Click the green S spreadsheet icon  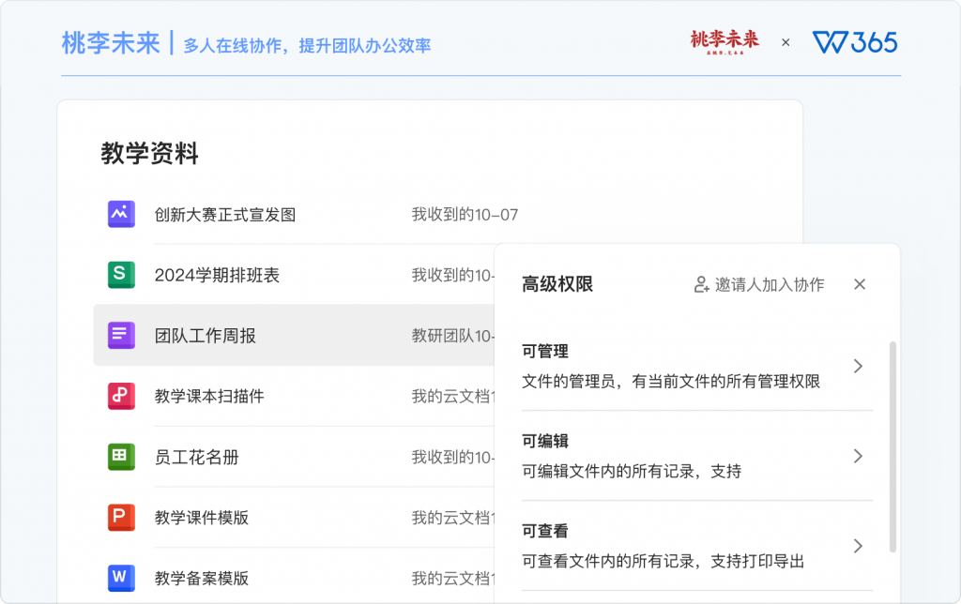tap(121, 275)
